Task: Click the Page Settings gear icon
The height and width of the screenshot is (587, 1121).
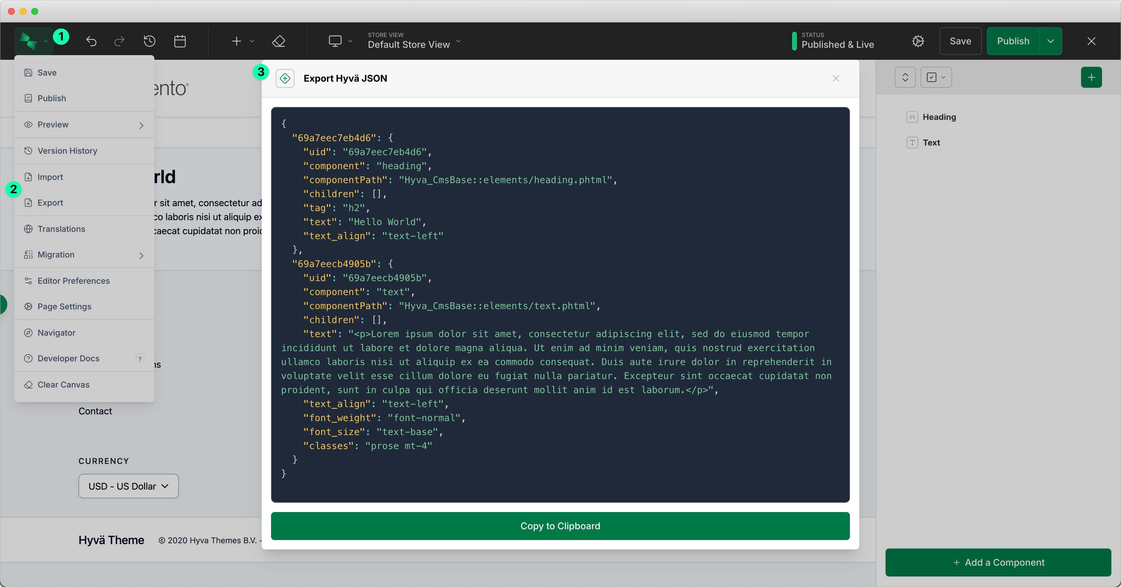Action: click(x=28, y=306)
